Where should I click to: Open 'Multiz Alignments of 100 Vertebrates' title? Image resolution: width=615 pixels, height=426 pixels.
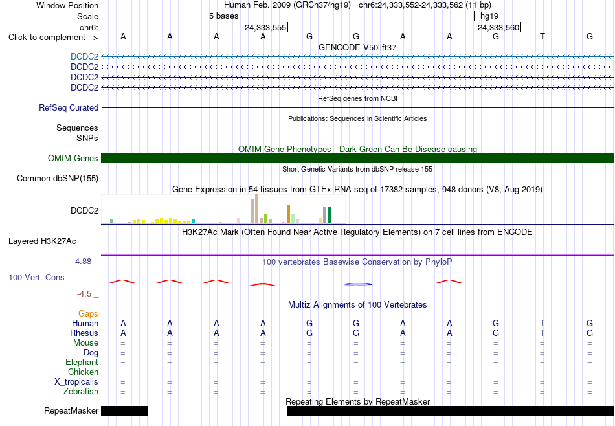[x=357, y=305]
